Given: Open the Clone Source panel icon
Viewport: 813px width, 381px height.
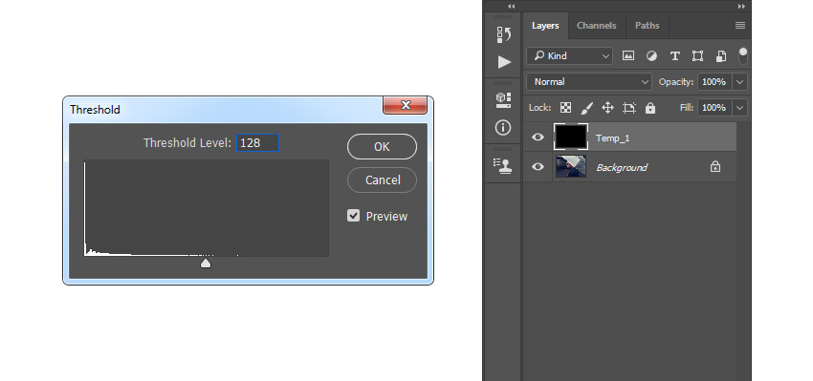Looking at the screenshot, I should [503, 165].
